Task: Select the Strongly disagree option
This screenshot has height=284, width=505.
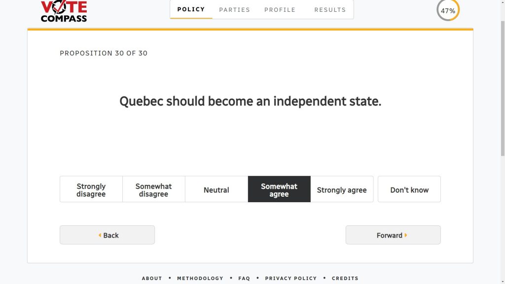Action: (91, 190)
